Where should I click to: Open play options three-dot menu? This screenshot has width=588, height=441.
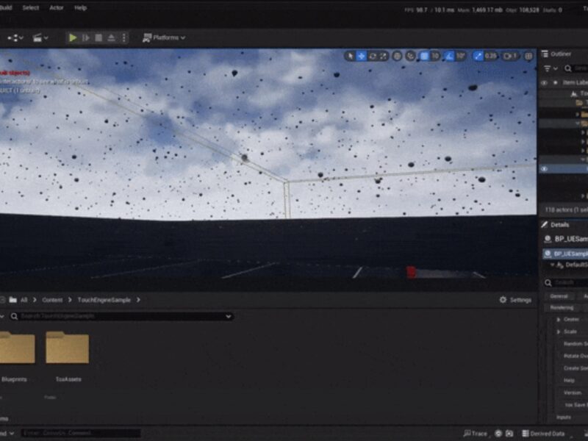click(123, 37)
